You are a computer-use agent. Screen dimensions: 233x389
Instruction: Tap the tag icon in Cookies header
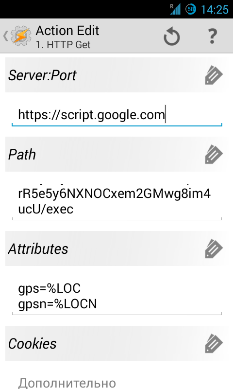pyautogui.click(x=214, y=343)
